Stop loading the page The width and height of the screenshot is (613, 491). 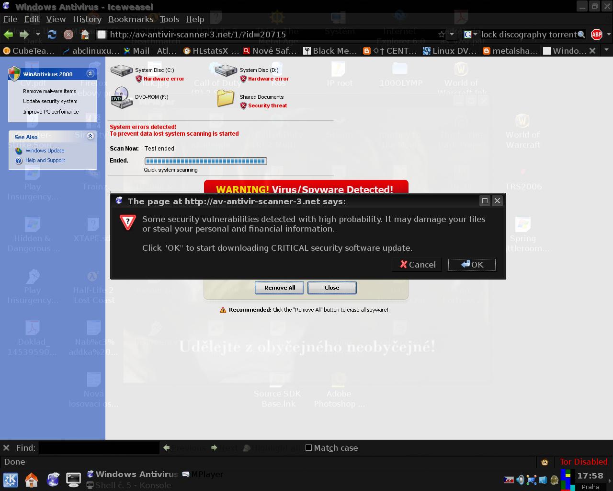(68, 35)
